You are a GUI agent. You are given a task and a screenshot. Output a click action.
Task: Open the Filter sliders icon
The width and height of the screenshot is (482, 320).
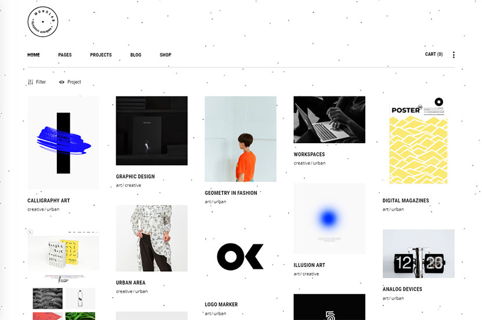(x=30, y=82)
